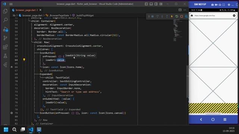Viewport: 239px width, 134px height.
Task: Open taskbar clock and date
Action: (x=229, y=130)
